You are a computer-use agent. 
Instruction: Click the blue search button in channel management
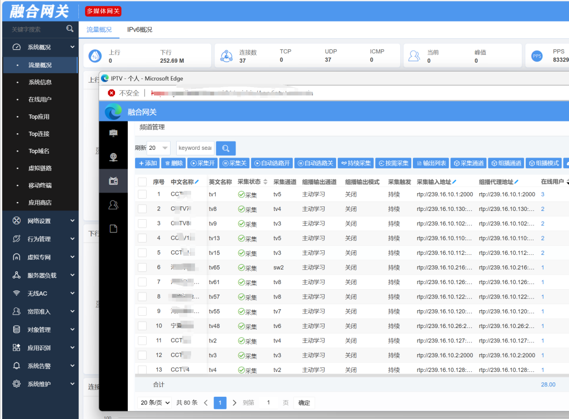pos(226,148)
